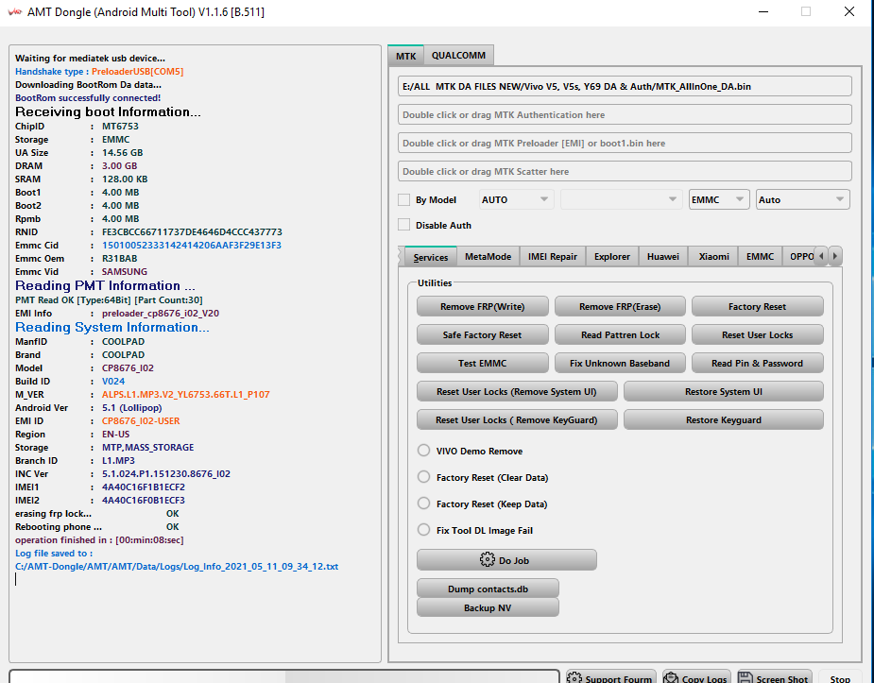The width and height of the screenshot is (874, 683).
Task: Open the empty model dropdown
Action: pos(622,199)
